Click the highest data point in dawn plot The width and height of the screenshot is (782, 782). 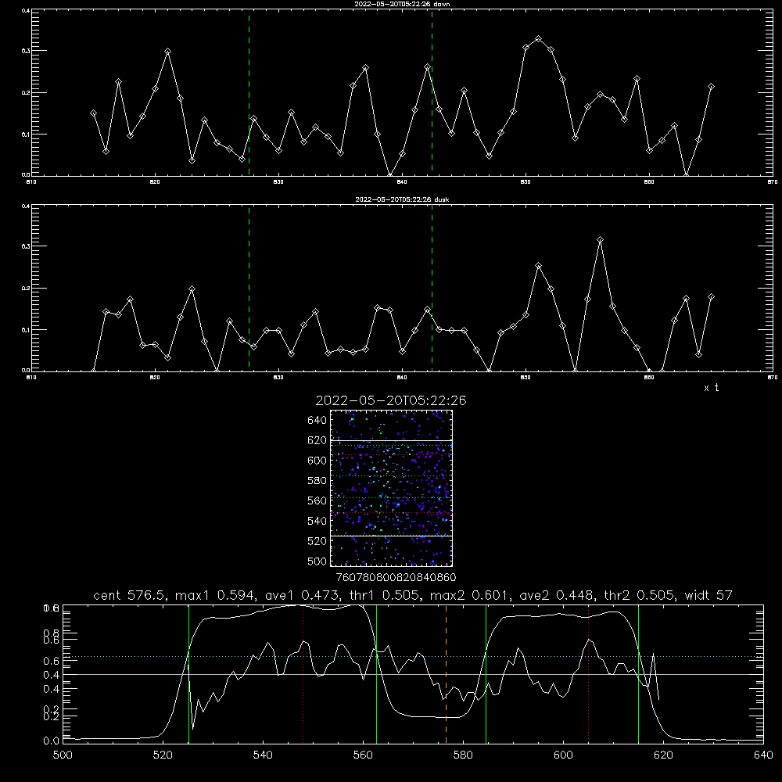pyautogui.click(x=538, y=39)
